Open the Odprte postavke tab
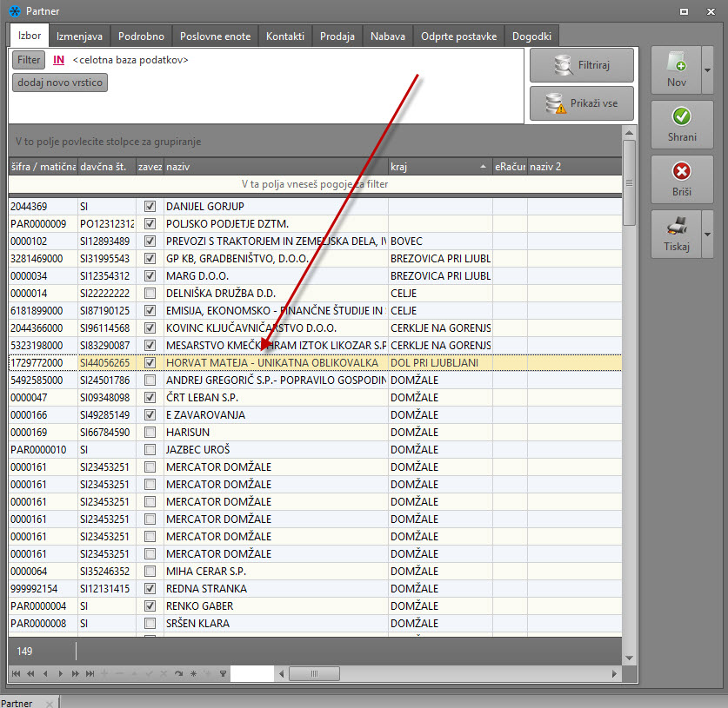Image resolution: width=728 pixels, height=708 pixels. point(458,36)
